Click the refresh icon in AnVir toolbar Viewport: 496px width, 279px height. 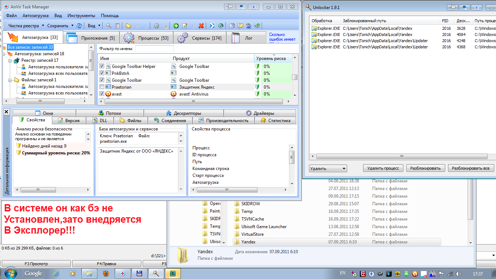point(79,26)
